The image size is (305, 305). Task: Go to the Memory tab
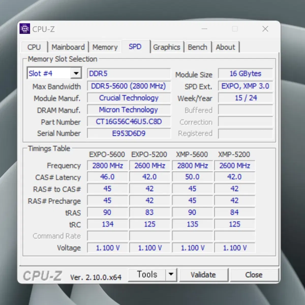click(105, 47)
